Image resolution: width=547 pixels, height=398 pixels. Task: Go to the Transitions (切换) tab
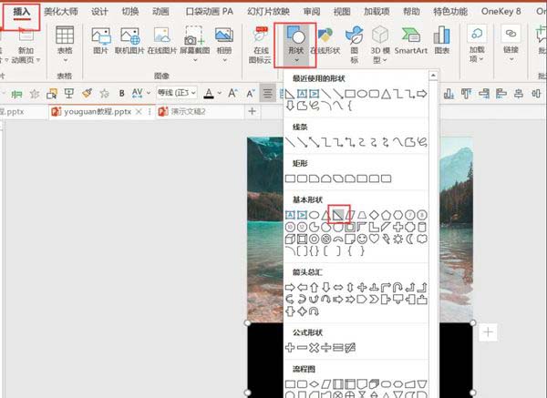pyautogui.click(x=130, y=12)
